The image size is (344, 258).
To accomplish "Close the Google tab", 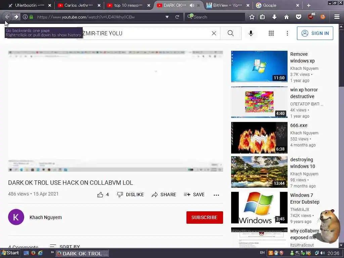I will point(298,5).
